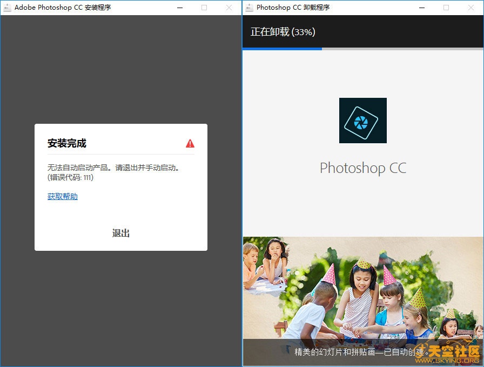Viewport: 484px width, 367px height.
Task: Click the 正在卸载 (33%) status header
Action: (x=283, y=32)
